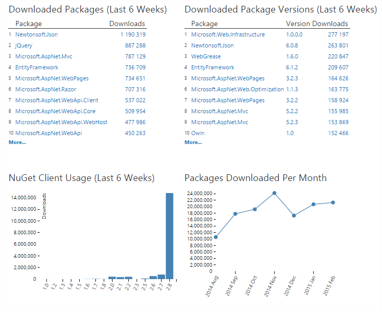This screenshot has width=382, height=312.
Task: Open EntityFramework in the Package Versions table
Action: point(213,67)
